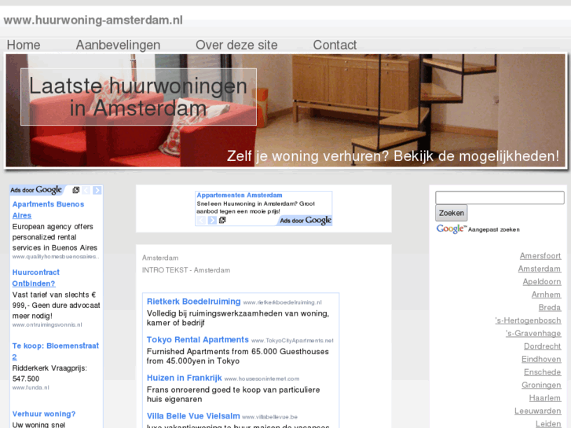Open 'Zelf je woning verhuren?' banner link
Screen dimensions: 571x428
pyautogui.click(x=393, y=156)
